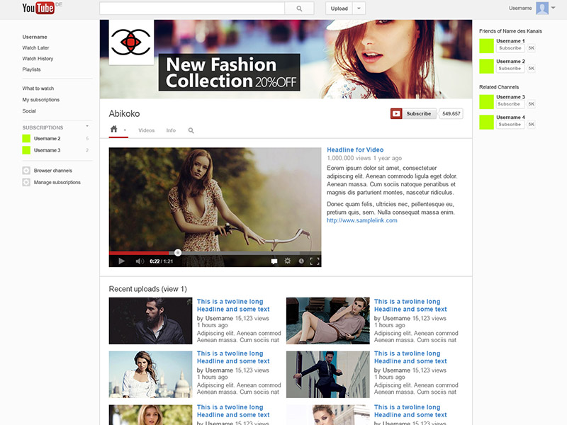Open video captions icon
This screenshot has height=425, width=567.
(274, 261)
